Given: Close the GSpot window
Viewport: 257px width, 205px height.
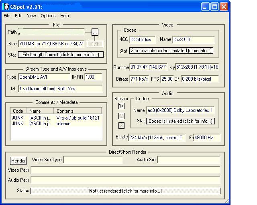Looking at the screenshot, I should [224, 7].
